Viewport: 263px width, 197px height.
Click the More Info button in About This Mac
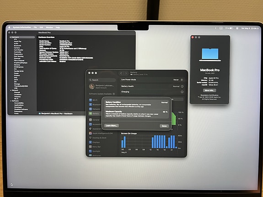click(209, 91)
